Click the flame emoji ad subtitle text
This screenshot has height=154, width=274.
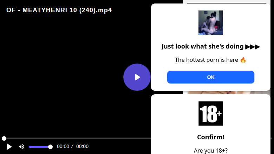point(210,60)
